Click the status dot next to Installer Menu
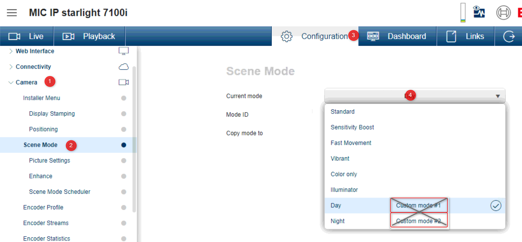Image resolution: width=522 pixels, height=242 pixels. point(124,98)
